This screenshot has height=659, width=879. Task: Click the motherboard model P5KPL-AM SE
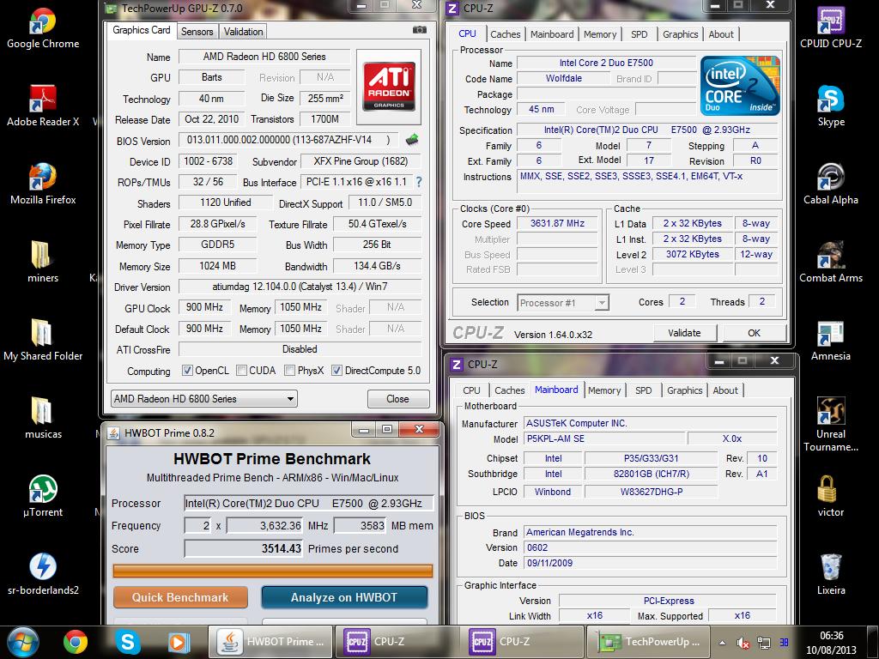point(604,438)
